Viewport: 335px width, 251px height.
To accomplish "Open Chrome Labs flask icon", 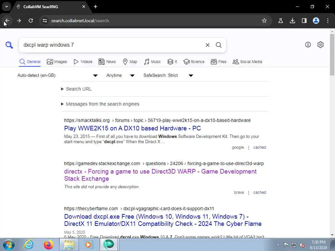I will (x=280, y=21).
